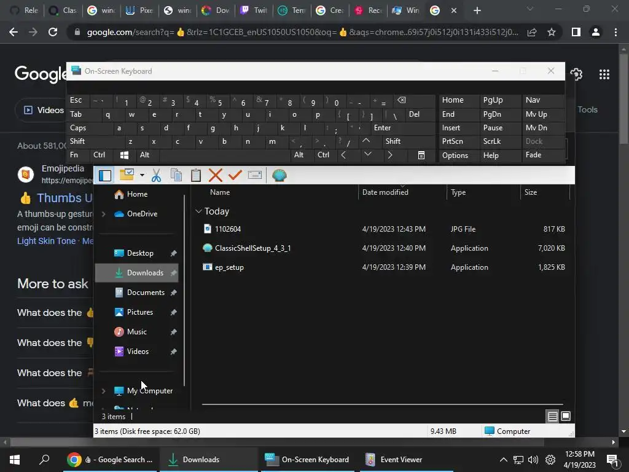Open Classic Shell settings shell icon
Image resolution: width=629 pixels, height=472 pixels.
pyautogui.click(x=279, y=175)
